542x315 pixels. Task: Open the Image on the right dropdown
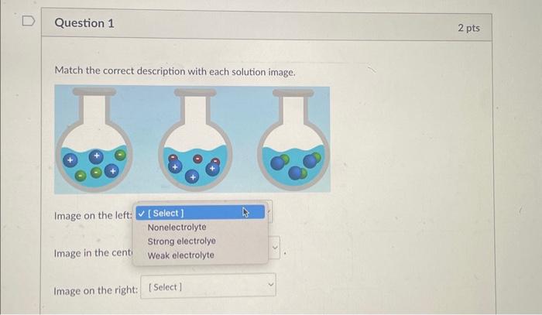click(x=208, y=286)
